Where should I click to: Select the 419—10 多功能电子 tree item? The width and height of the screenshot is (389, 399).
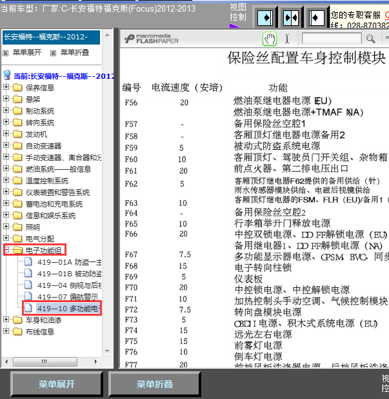tap(69, 309)
